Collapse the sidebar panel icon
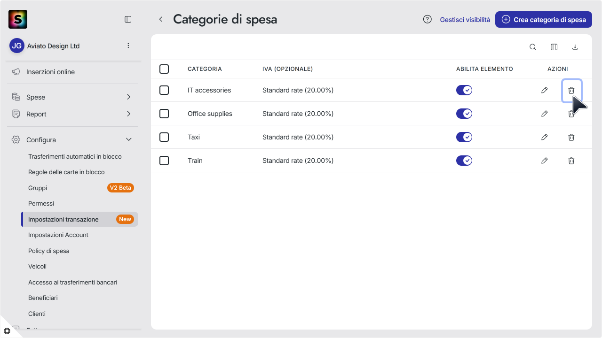 click(x=128, y=19)
